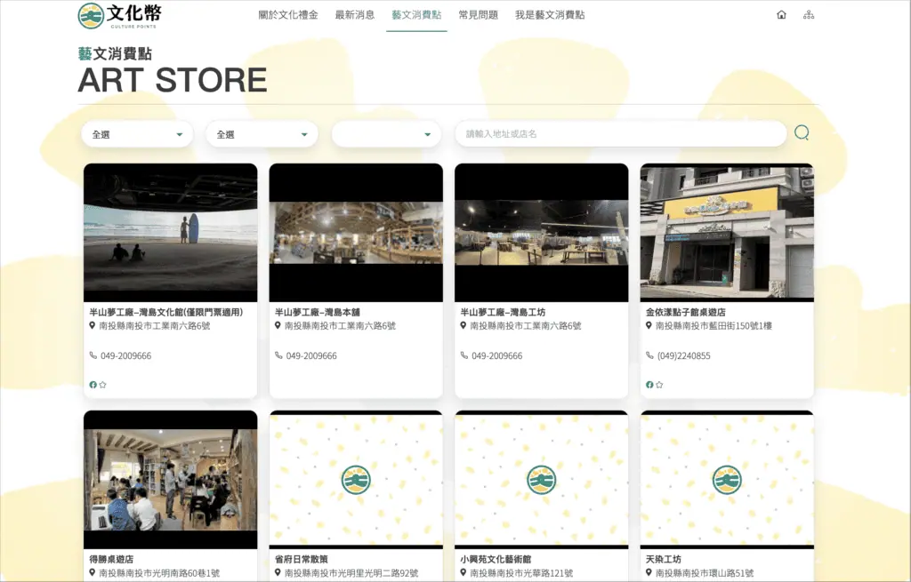
Task: Open 省府日常散策 placeholder image
Action: click(356, 480)
